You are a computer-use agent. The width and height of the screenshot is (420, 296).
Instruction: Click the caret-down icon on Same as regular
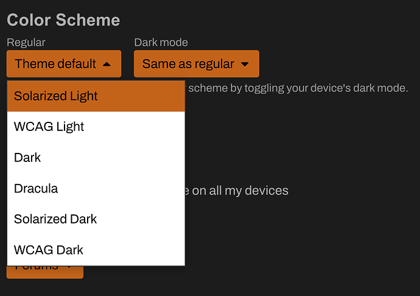pyautogui.click(x=245, y=64)
